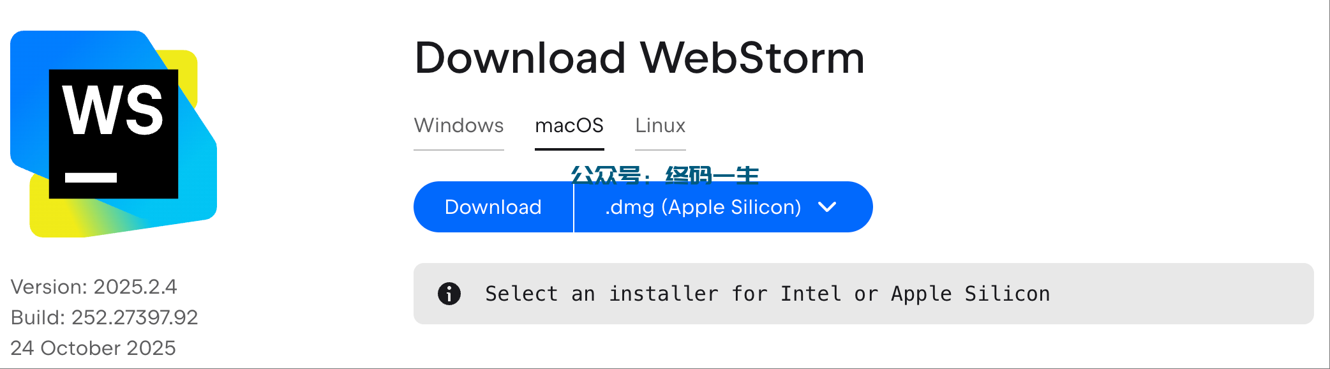Click the Chinese watermark text above the button
This screenshot has width=1330, height=369.
[x=664, y=174]
